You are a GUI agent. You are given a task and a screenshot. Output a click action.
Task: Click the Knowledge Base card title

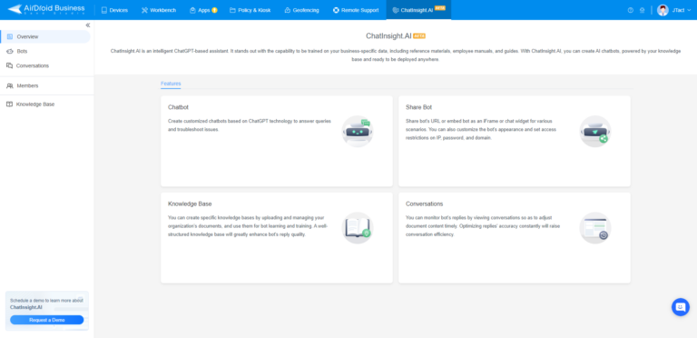190,204
